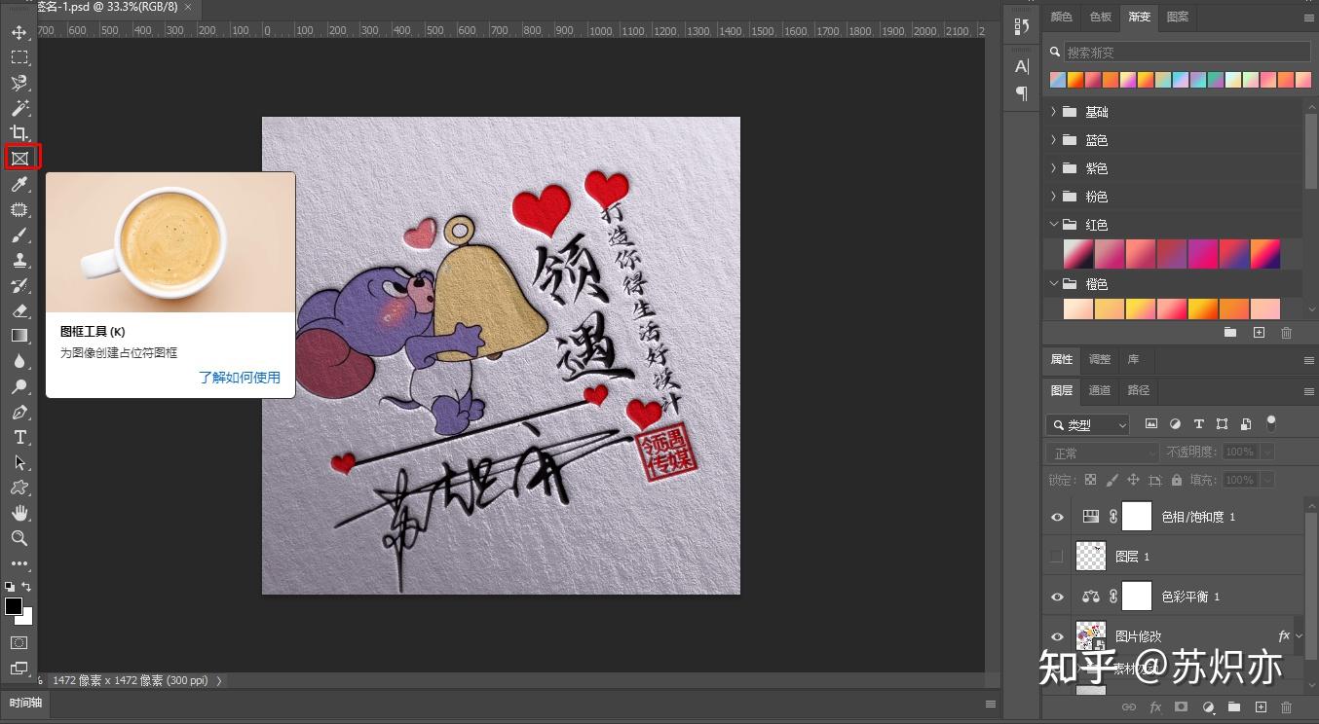Switch to the 通道 tab
Screen dimensions: 1319x724
click(x=1100, y=390)
